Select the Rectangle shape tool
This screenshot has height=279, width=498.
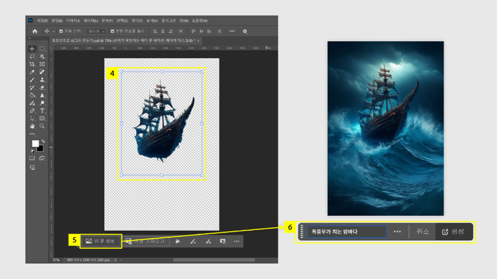(42, 118)
